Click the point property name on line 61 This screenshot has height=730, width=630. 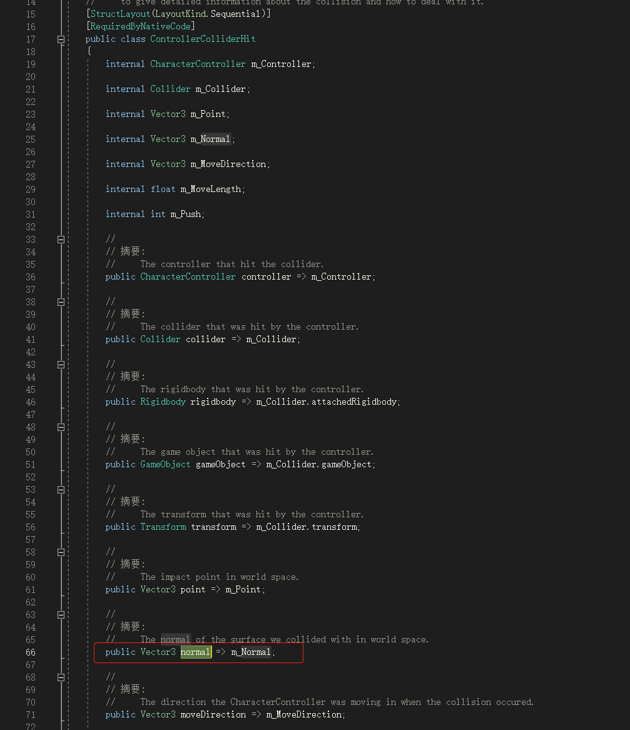pyautogui.click(x=193, y=590)
